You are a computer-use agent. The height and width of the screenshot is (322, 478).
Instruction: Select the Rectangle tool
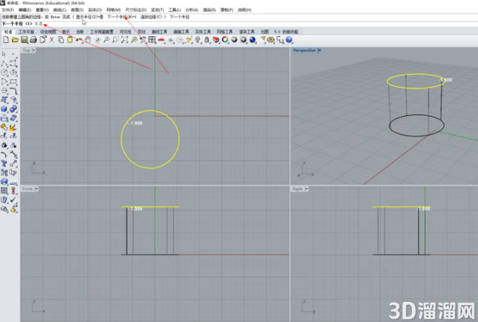pyautogui.click(x=13, y=82)
